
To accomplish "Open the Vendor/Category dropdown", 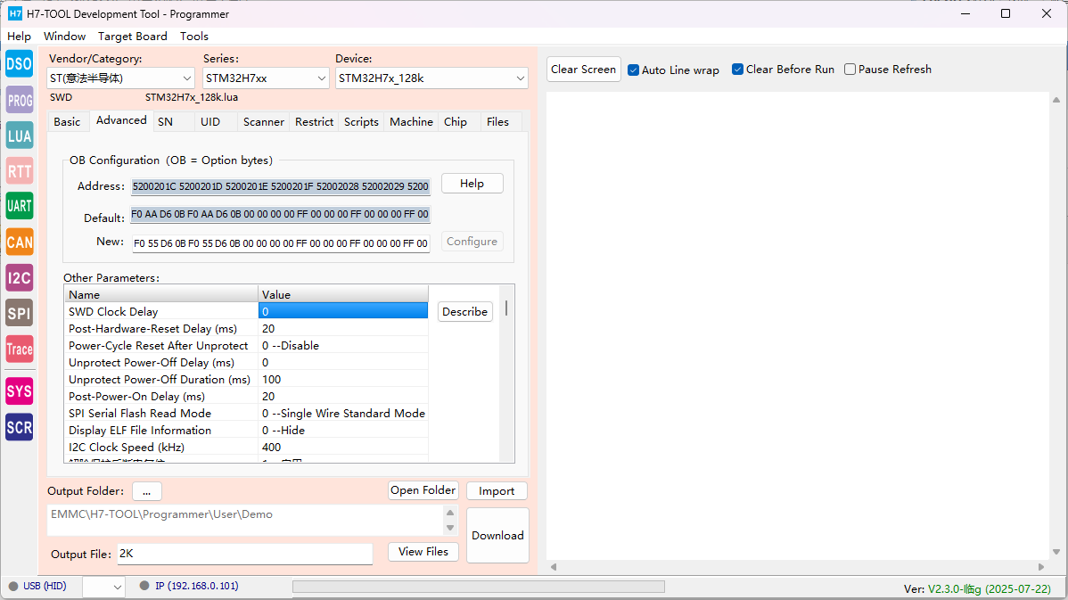I will point(120,78).
